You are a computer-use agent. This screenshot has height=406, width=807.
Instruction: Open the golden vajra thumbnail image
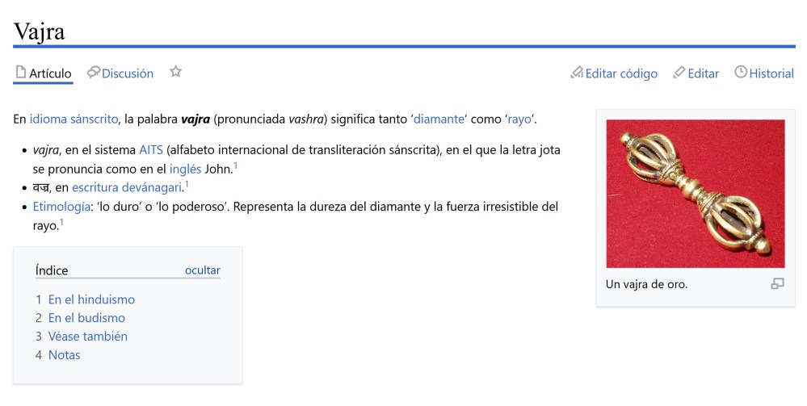(695, 194)
